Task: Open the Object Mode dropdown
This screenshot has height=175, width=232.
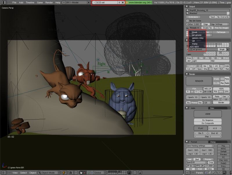Action: click(x=49, y=173)
